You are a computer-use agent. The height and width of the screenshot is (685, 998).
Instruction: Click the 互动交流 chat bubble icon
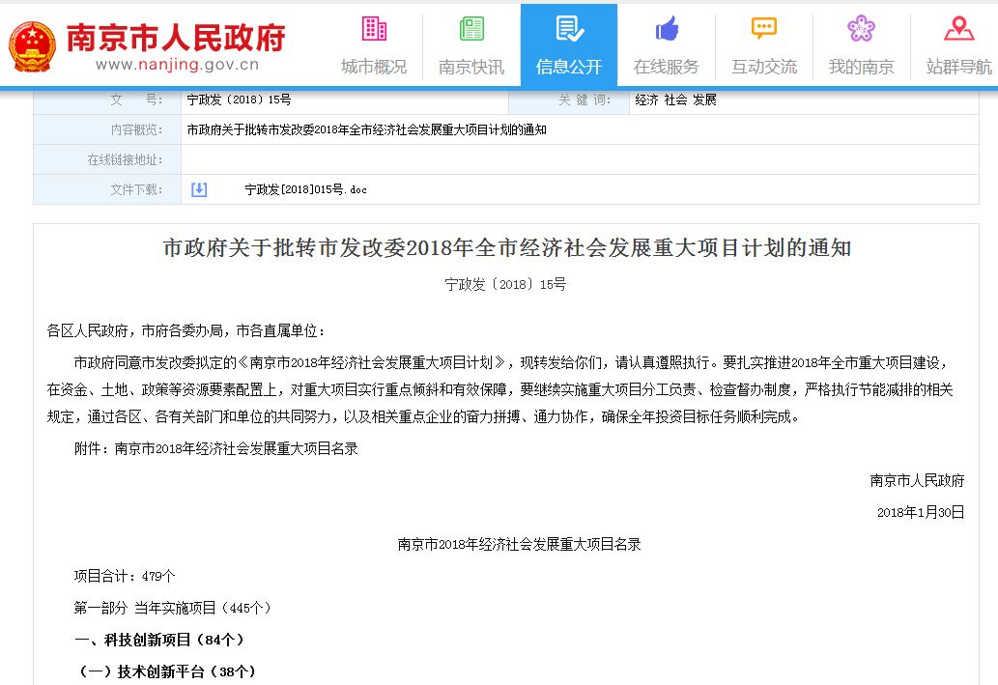coord(764,29)
